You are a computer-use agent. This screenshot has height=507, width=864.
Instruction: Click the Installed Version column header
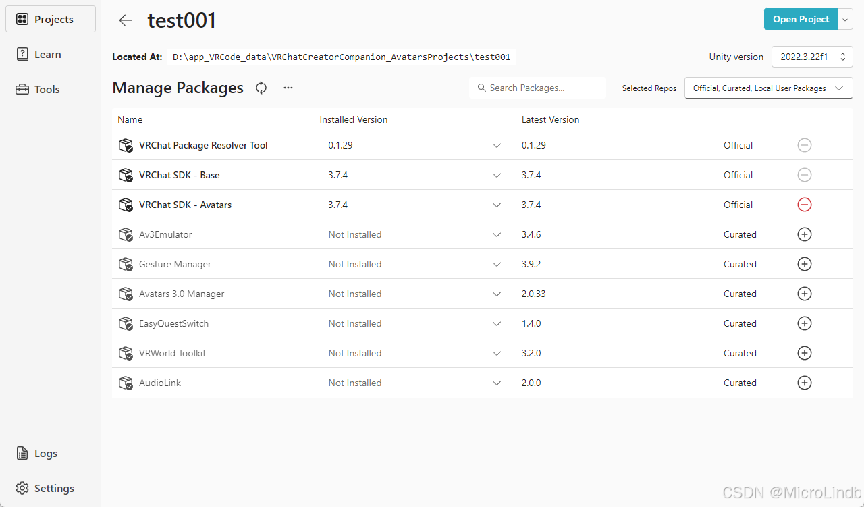coord(354,119)
